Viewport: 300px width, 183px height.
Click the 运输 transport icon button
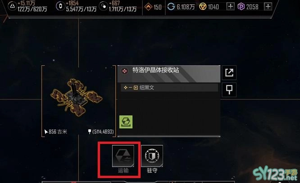[123, 156]
